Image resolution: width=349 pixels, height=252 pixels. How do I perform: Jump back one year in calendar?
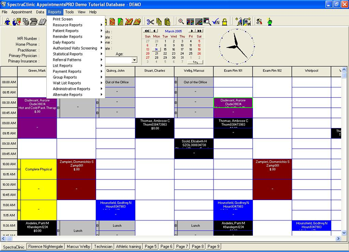[145, 31]
